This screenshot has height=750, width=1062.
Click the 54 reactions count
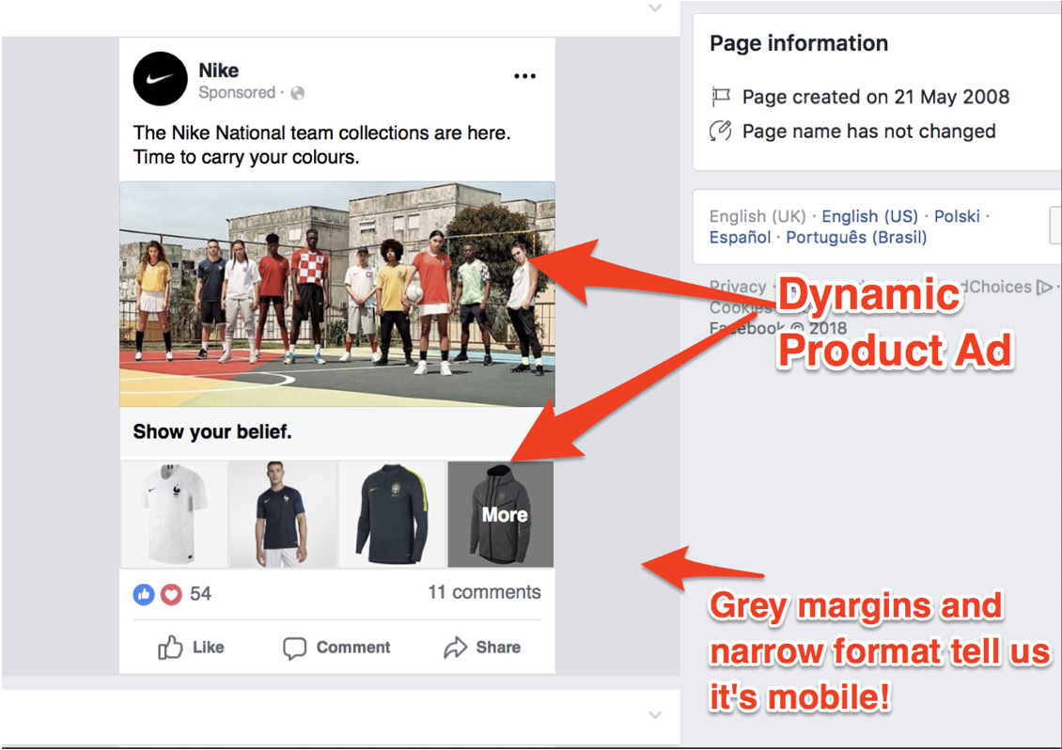[x=200, y=594]
